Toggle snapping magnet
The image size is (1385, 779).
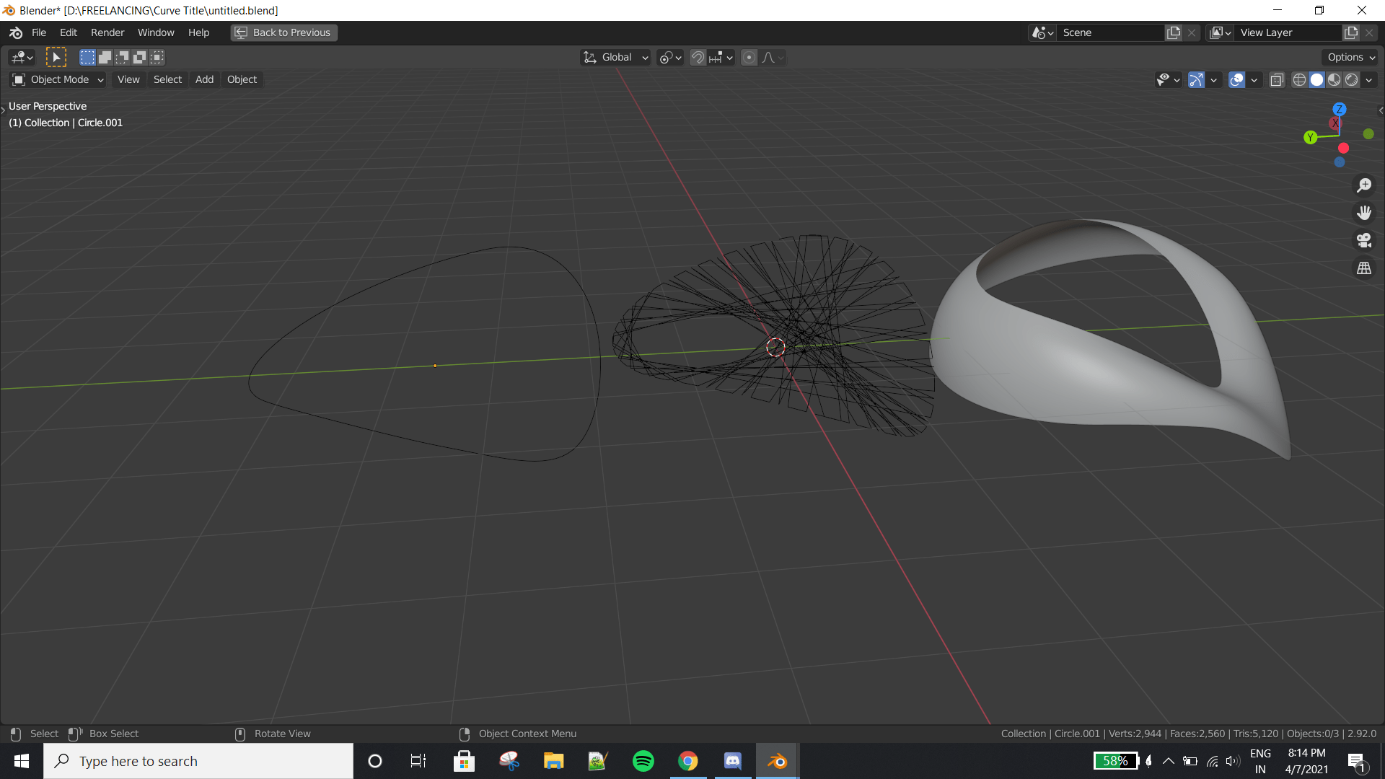[698, 58]
